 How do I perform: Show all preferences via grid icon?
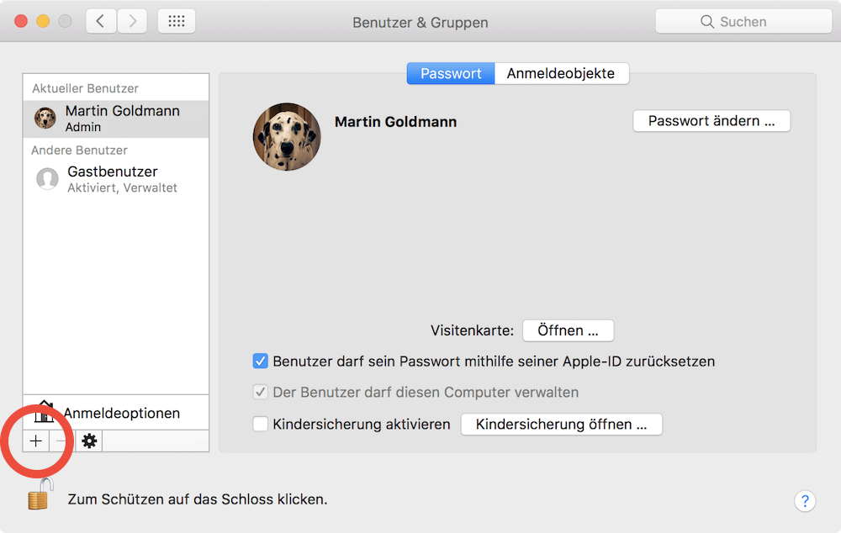[177, 22]
